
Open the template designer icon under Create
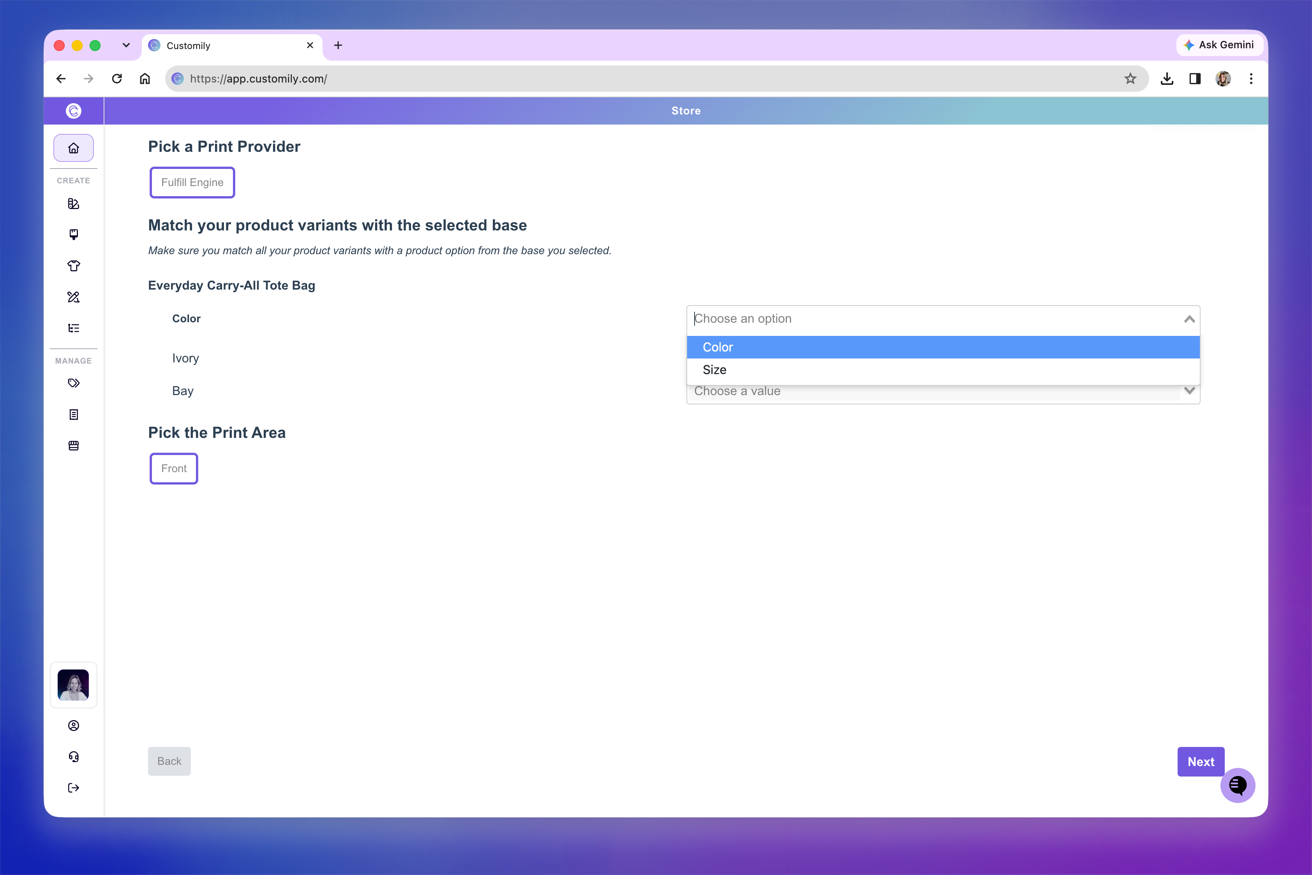tap(73, 204)
